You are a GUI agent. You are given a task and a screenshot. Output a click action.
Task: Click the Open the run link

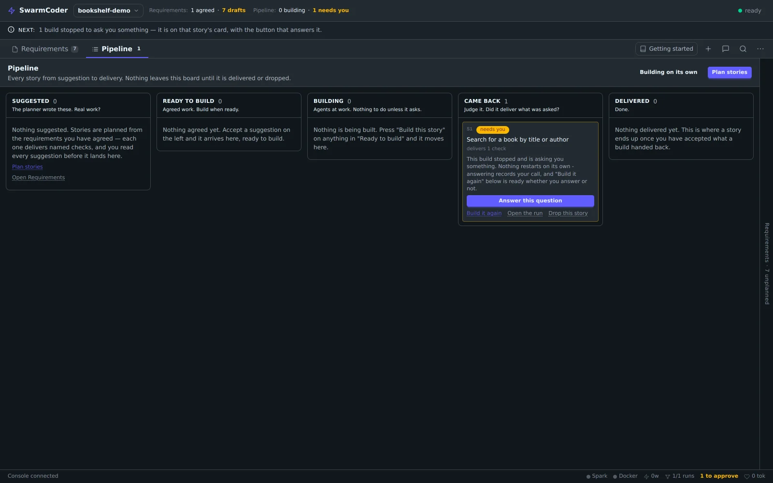pos(525,213)
